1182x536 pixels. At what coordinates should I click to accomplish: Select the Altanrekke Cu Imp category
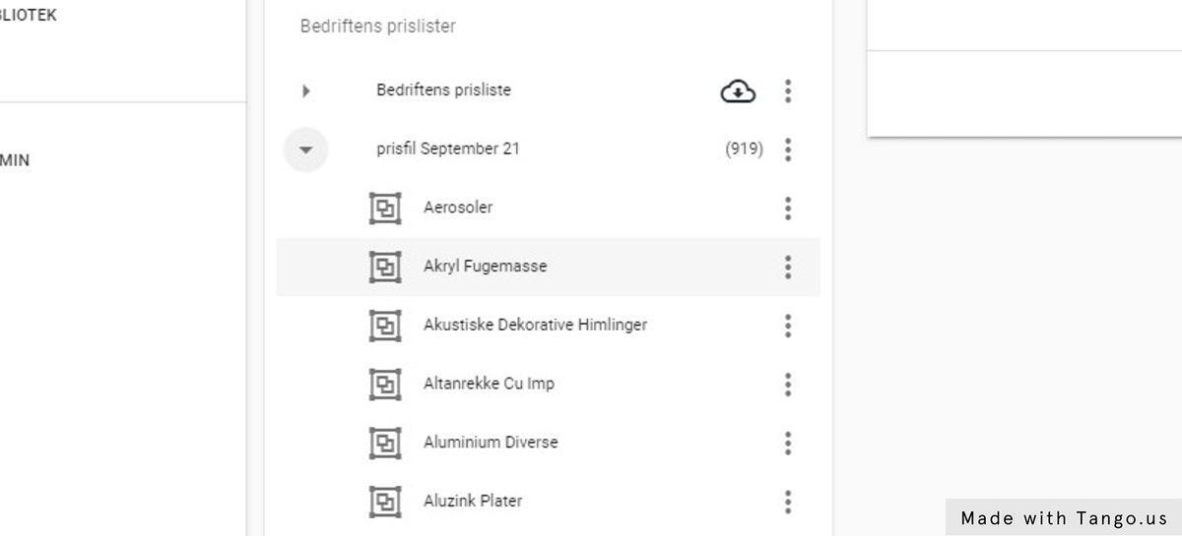click(x=489, y=384)
